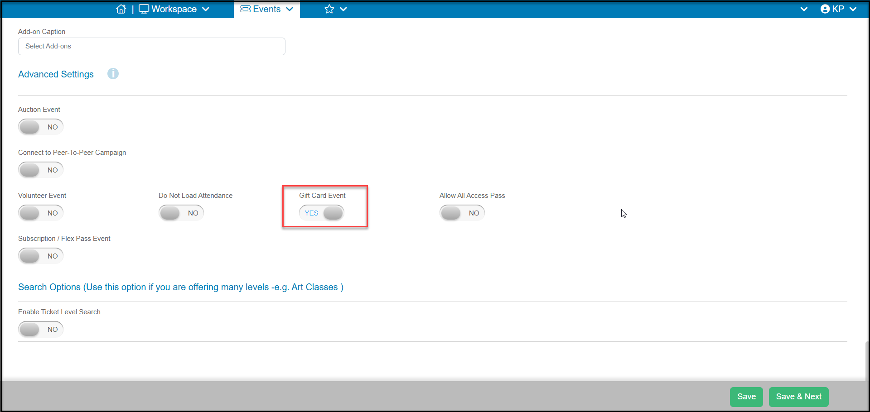Expand the Workspace dropdown chevron
The image size is (870, 412).
(x=206, y=9)
